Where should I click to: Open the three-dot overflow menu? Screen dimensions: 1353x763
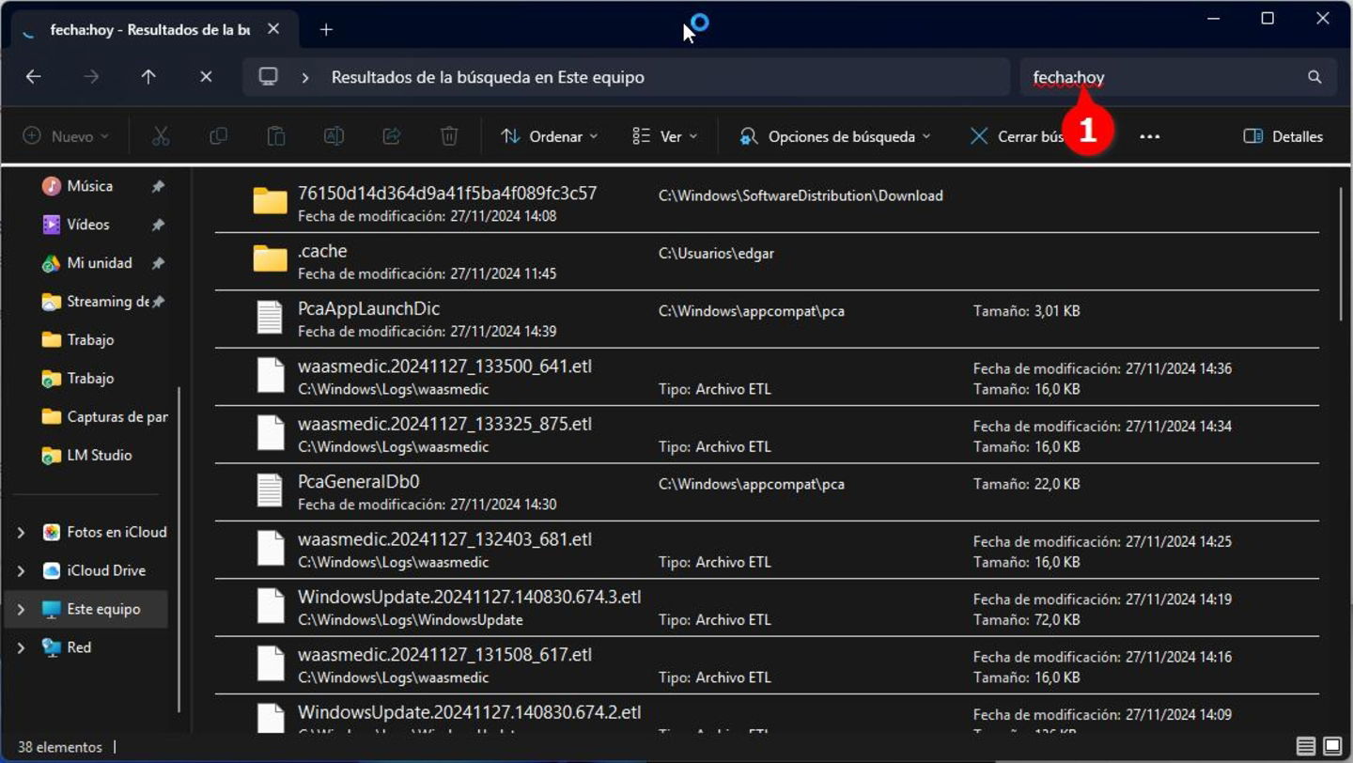tap(1149, 136)
